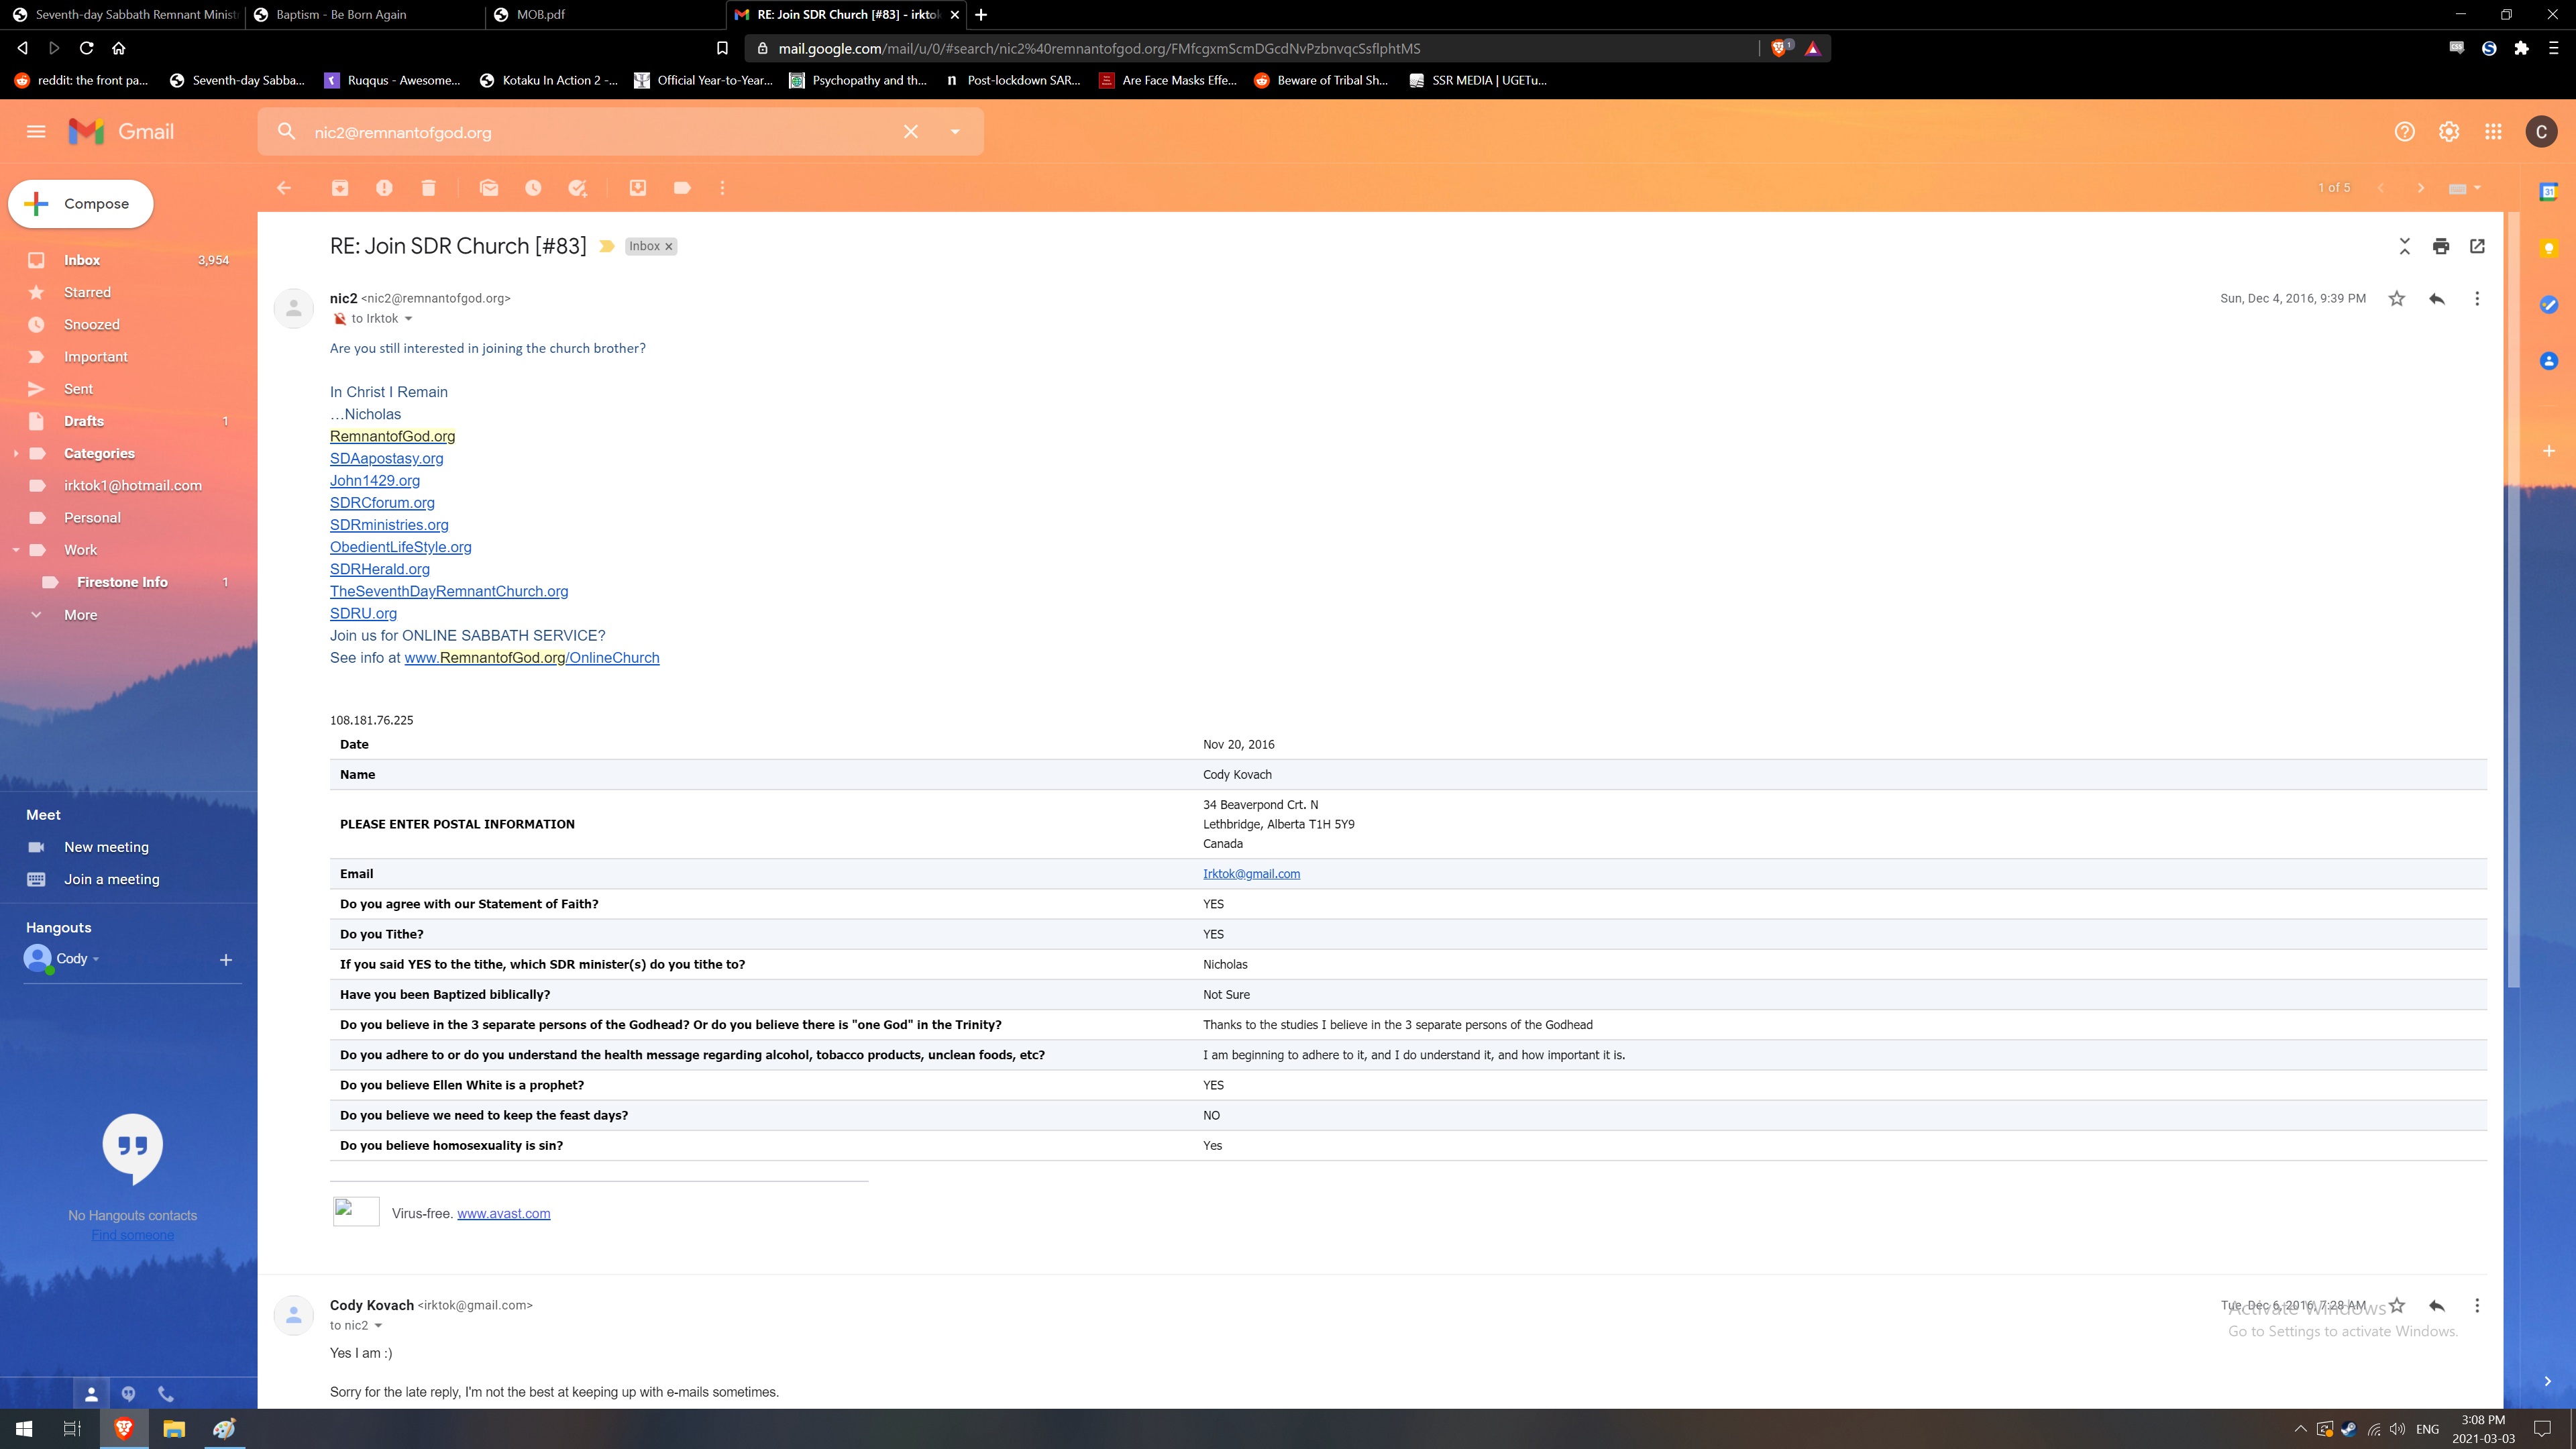The image size is (2576, 1449).
Task: Delete the conversation with trash icon
Action: click(428, 188)
